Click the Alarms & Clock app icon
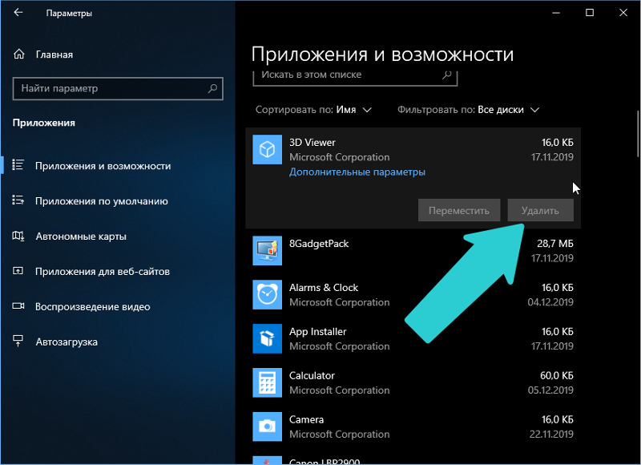Image resolution: width=641 pixels, height=465 pixels. [267, 294]
